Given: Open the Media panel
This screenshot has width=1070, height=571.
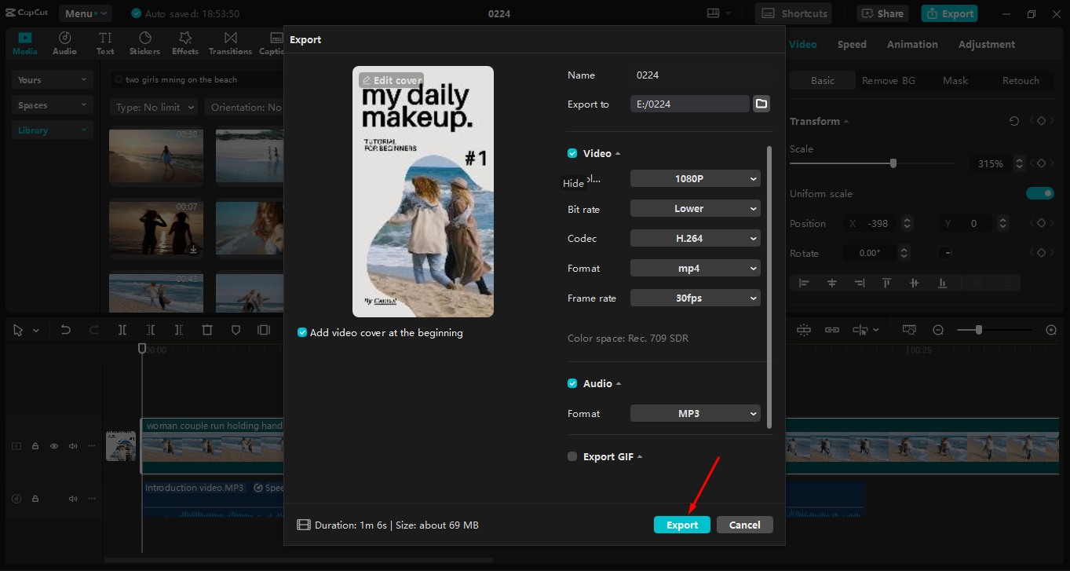Looking at the screenshot, I should 25,43.
